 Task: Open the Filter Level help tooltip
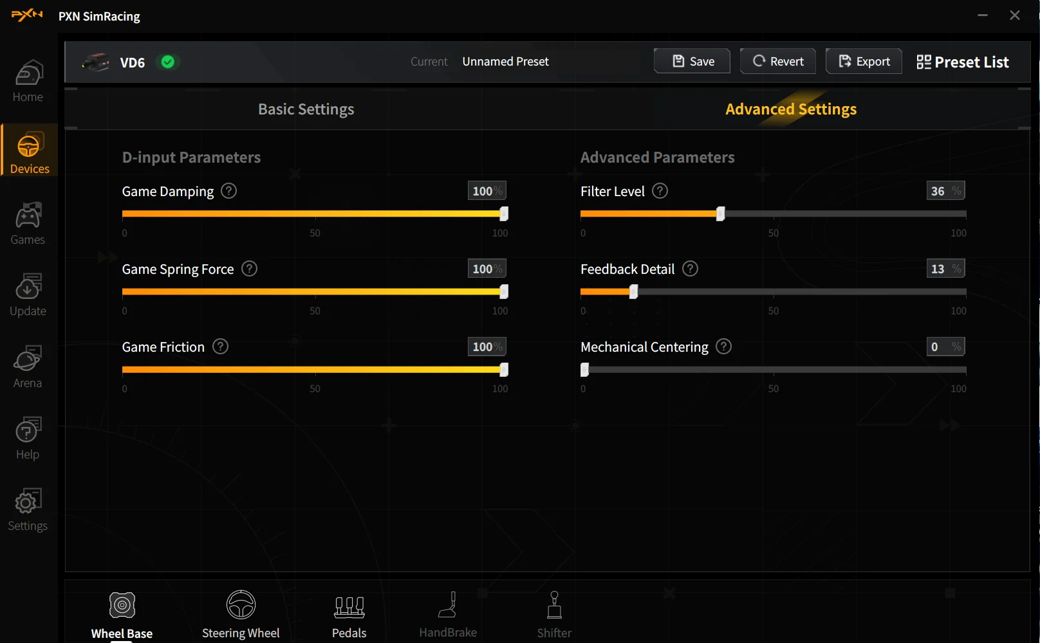tap(660, 191)
